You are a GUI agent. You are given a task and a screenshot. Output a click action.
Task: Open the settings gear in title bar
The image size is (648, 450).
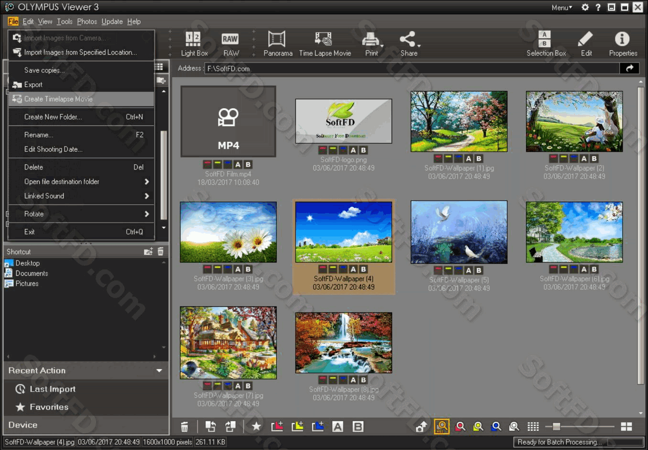pos(585,7)
